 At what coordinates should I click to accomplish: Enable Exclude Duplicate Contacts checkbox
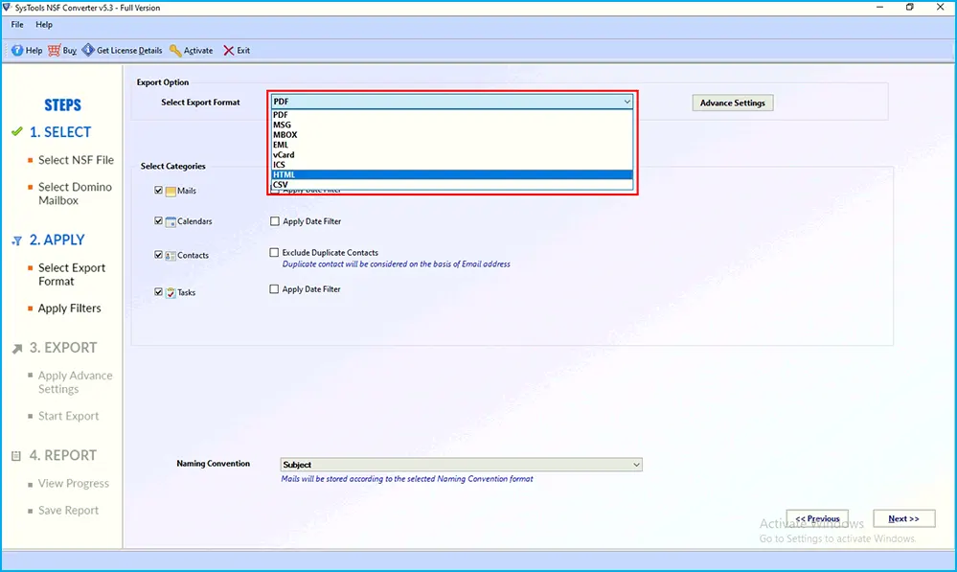click(x=274, y=252)
